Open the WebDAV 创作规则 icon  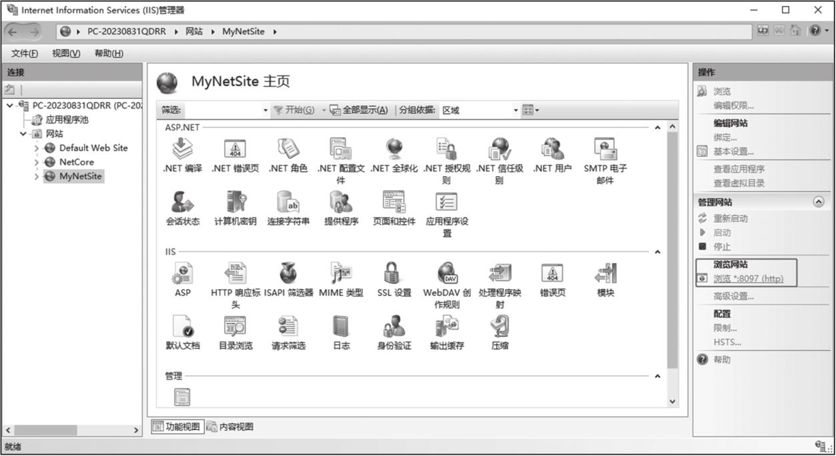[x=446, y=273]
